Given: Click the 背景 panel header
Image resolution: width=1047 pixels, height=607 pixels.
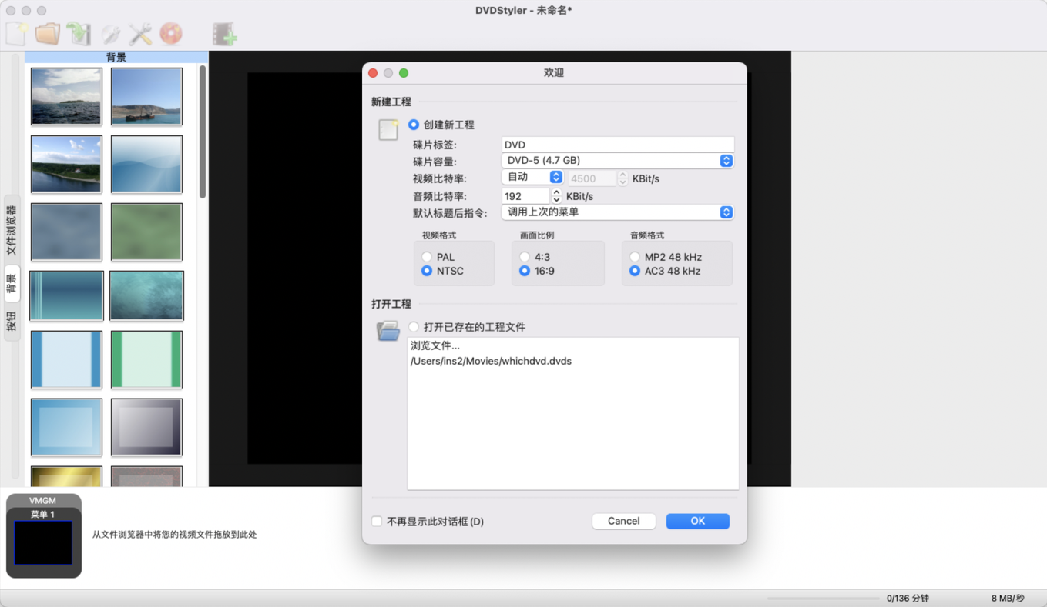Looking at the screenshot, I should coord(116,57).
